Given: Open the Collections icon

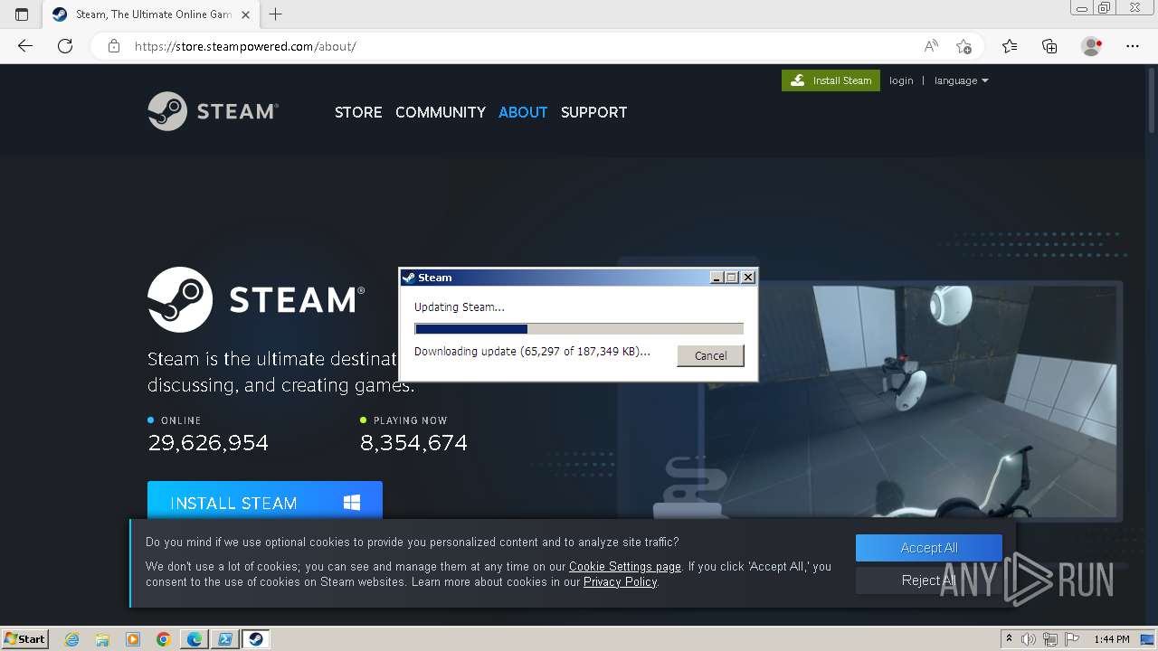Looking at the screenshot, I should coord(1049,46).
